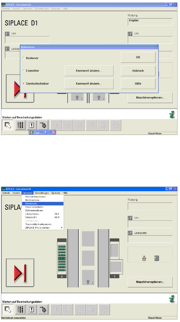
Task: Click empty Rüstung field in window with Optionen menu
Action: [150, 206]
